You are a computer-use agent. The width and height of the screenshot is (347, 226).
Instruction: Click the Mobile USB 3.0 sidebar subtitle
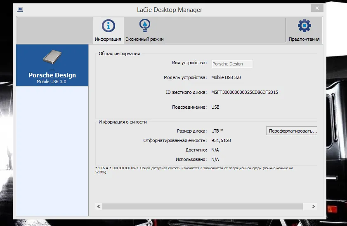[x=52, y=82]
